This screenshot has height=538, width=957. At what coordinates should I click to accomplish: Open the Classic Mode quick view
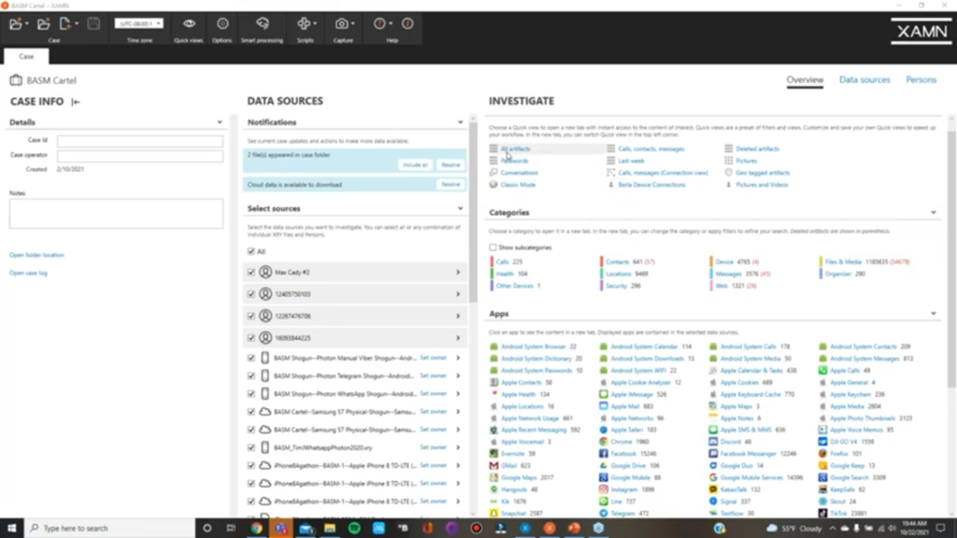518,185
